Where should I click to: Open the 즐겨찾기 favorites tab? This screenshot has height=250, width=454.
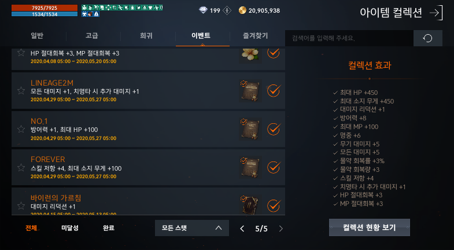255,36
